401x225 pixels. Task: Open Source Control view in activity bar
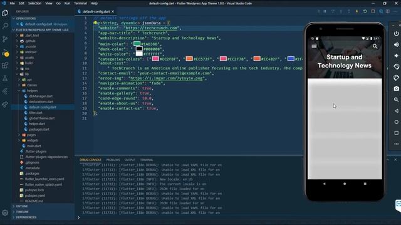5,39
